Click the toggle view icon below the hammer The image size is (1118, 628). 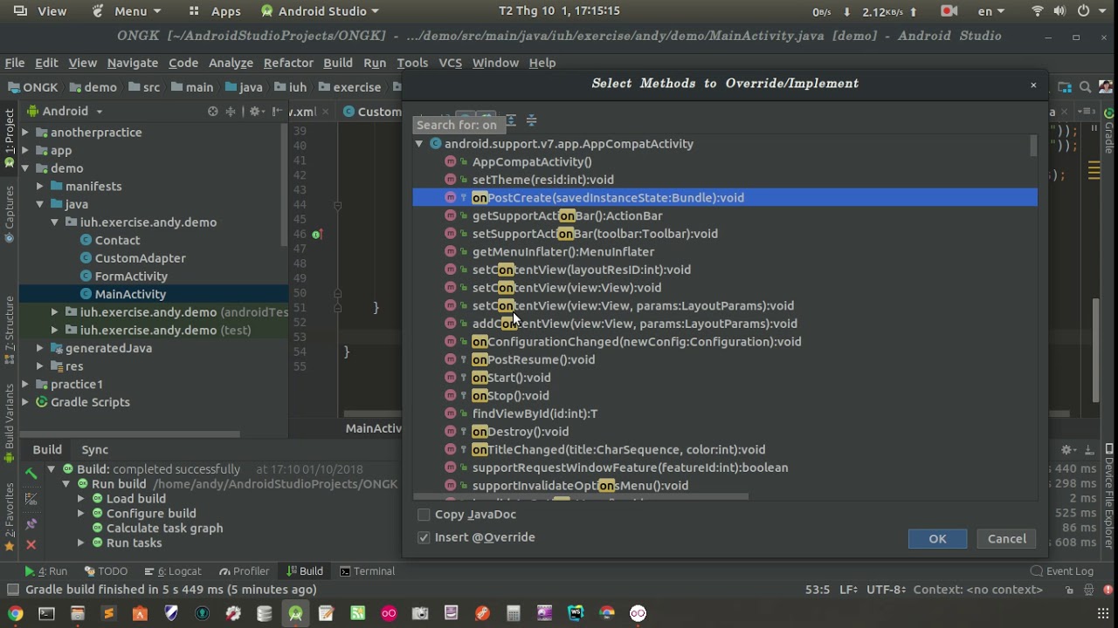31,499
